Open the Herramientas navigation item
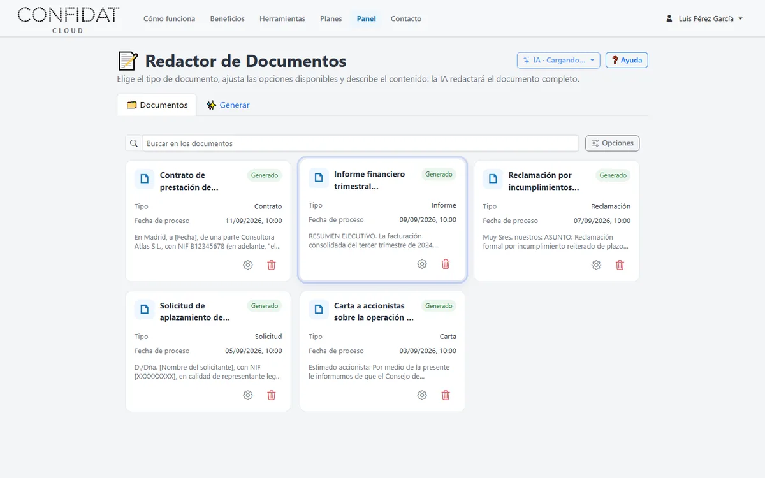Image resolution: width=765 pixels, height=478 pixels. 282,18
